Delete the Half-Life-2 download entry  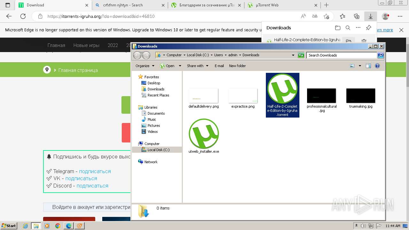(364, 41)
